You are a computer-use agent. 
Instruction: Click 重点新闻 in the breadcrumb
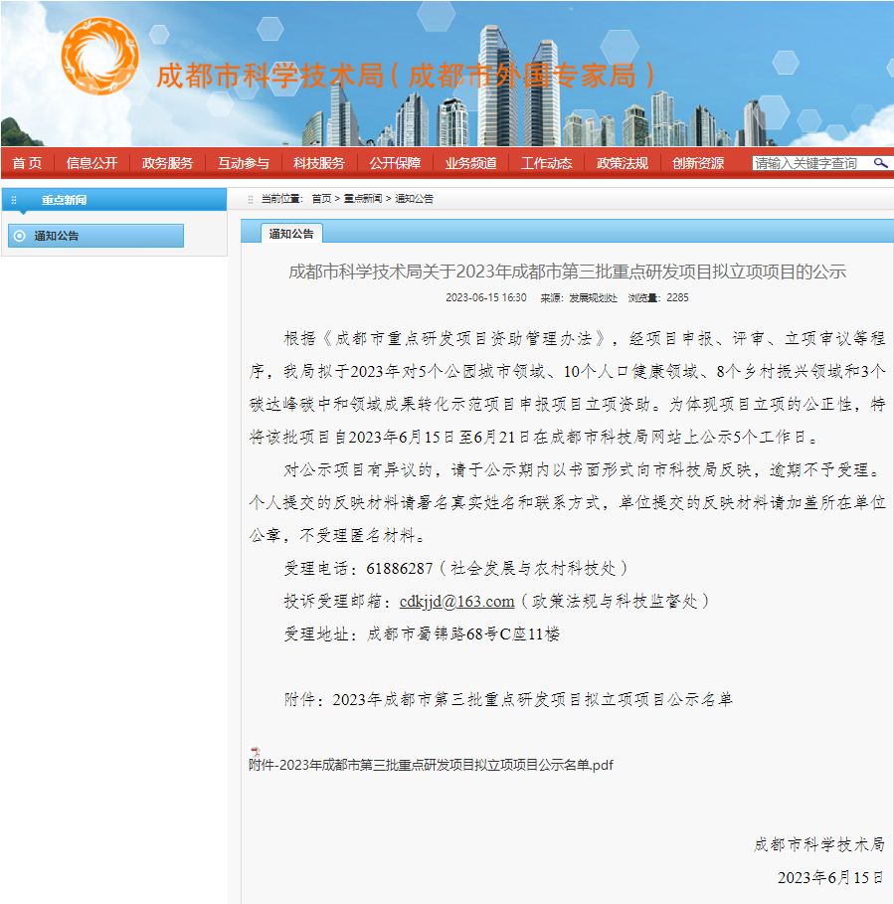[362, 199]
